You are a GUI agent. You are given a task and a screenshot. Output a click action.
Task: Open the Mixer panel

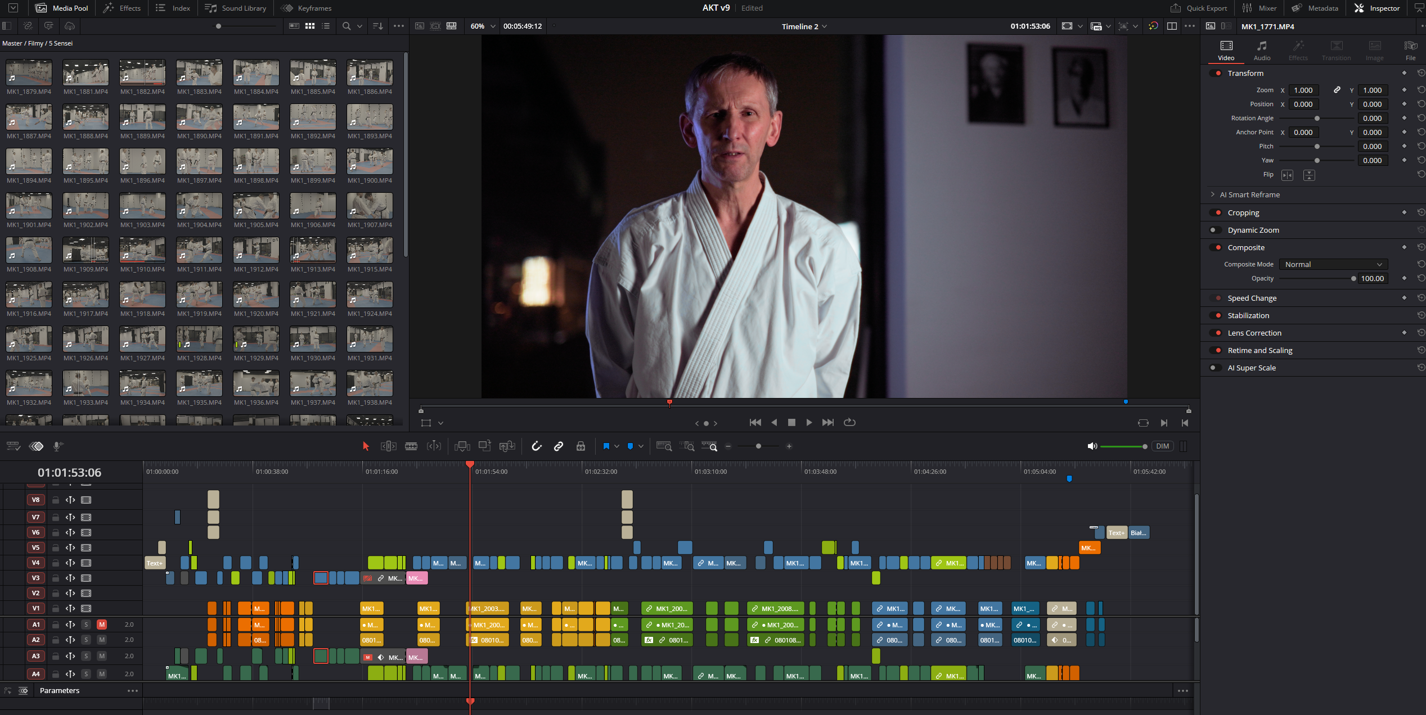coord(1260,8)
